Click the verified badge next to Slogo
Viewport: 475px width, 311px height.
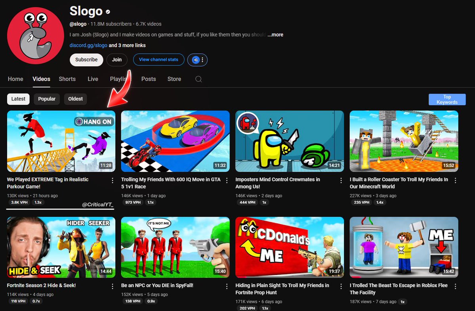click(108, 12)
